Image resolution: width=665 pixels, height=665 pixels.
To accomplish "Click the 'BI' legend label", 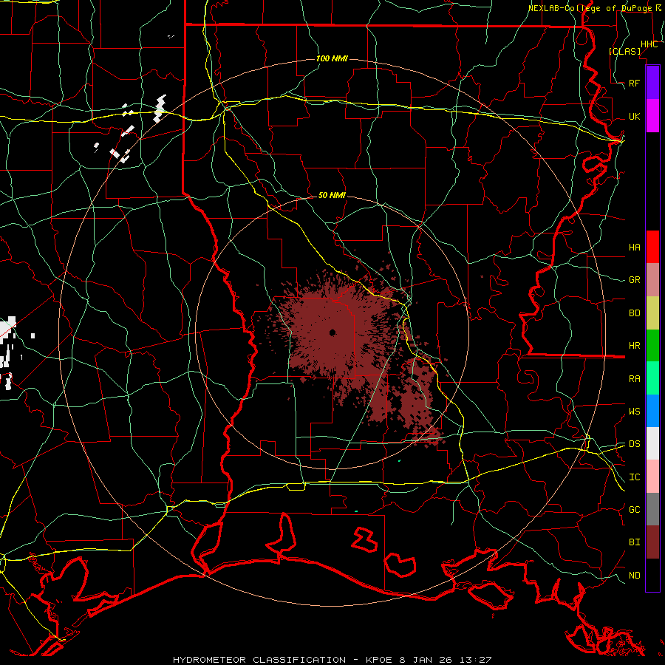I will click(635, 542).
